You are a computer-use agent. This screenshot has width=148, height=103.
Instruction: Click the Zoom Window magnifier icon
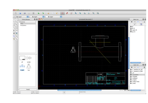93,13
